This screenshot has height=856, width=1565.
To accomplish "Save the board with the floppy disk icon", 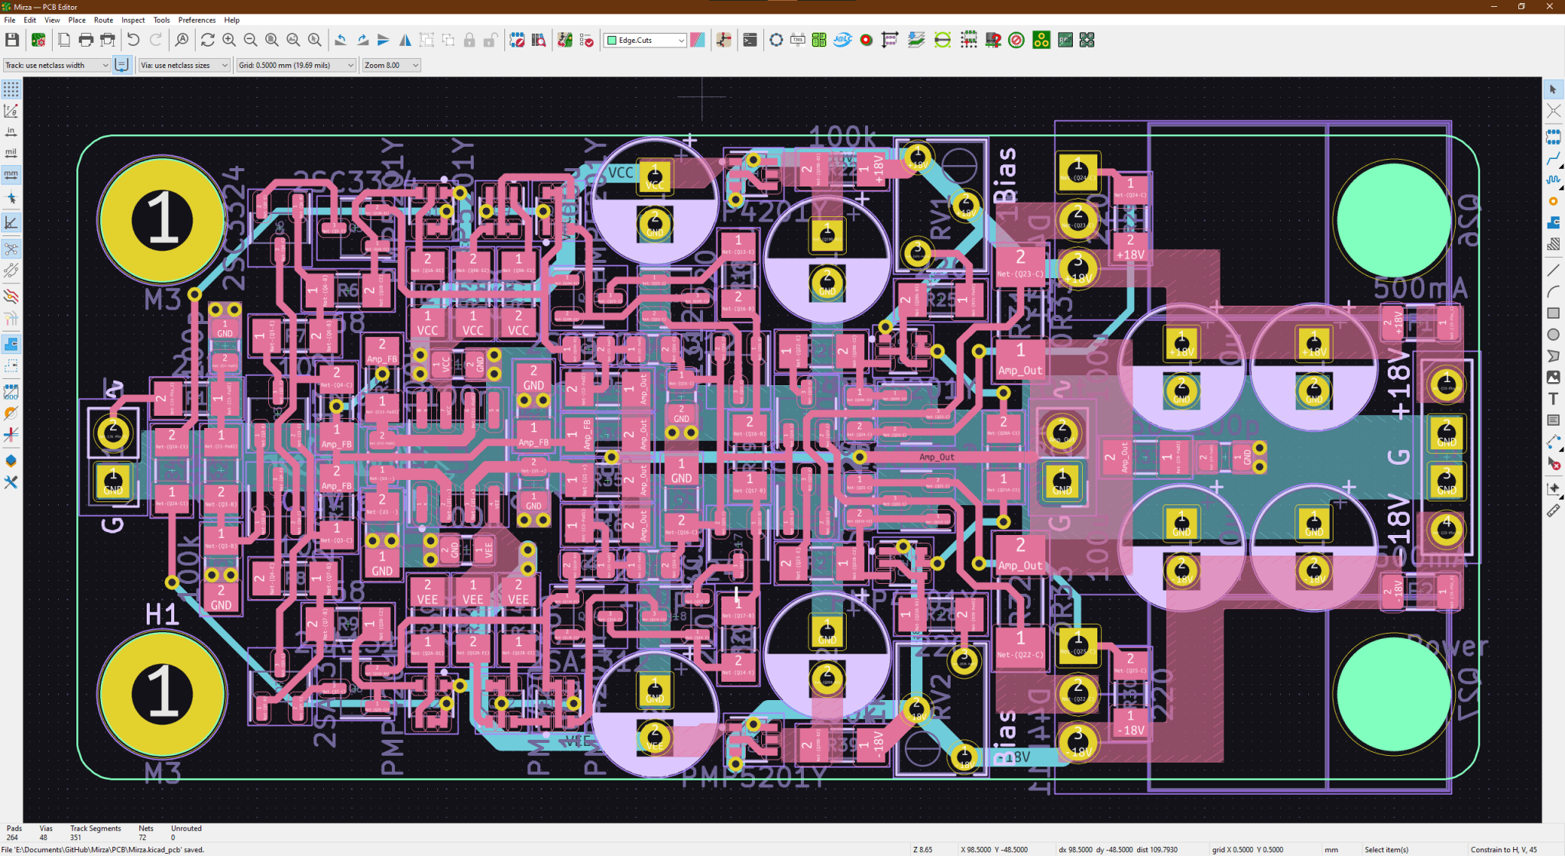I will [11, 40].
